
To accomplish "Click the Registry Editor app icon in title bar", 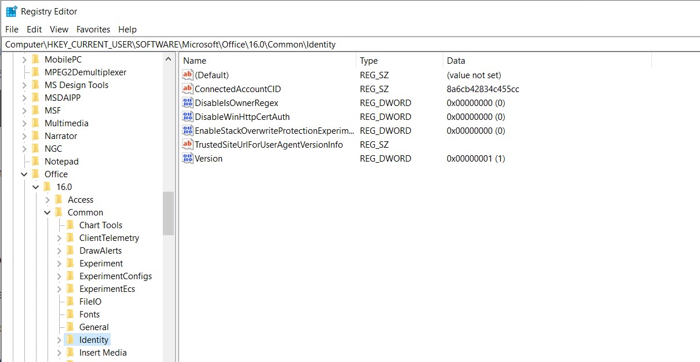I will tap(12, 11).
